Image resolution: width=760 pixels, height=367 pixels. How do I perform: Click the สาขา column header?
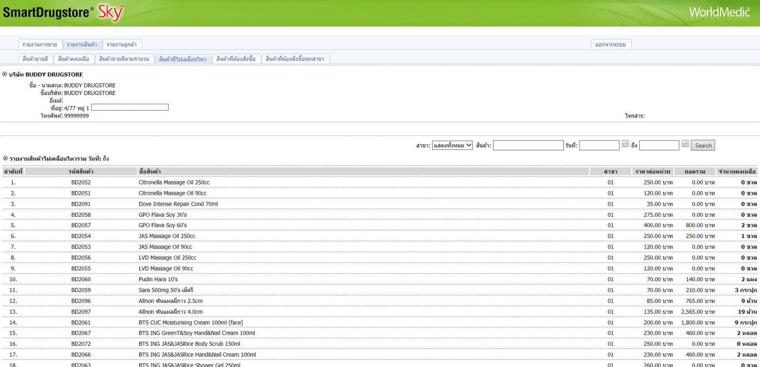(611, 171)
